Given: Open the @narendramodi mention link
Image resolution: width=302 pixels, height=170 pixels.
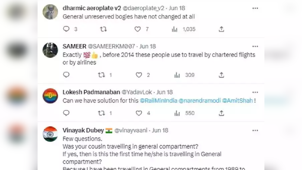Looking at the screenshot, I should 200,101.
